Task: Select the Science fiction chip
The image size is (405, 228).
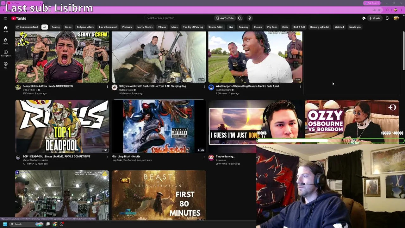Action: pos(216,27)
